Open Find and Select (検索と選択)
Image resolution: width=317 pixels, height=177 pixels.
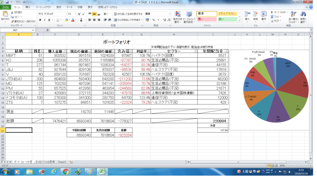tap(303, 17)
